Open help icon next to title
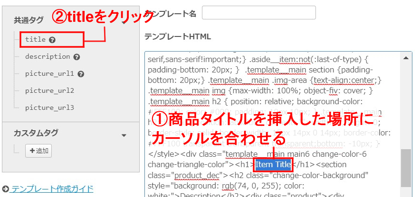420x197 pixels. [52, 40]
